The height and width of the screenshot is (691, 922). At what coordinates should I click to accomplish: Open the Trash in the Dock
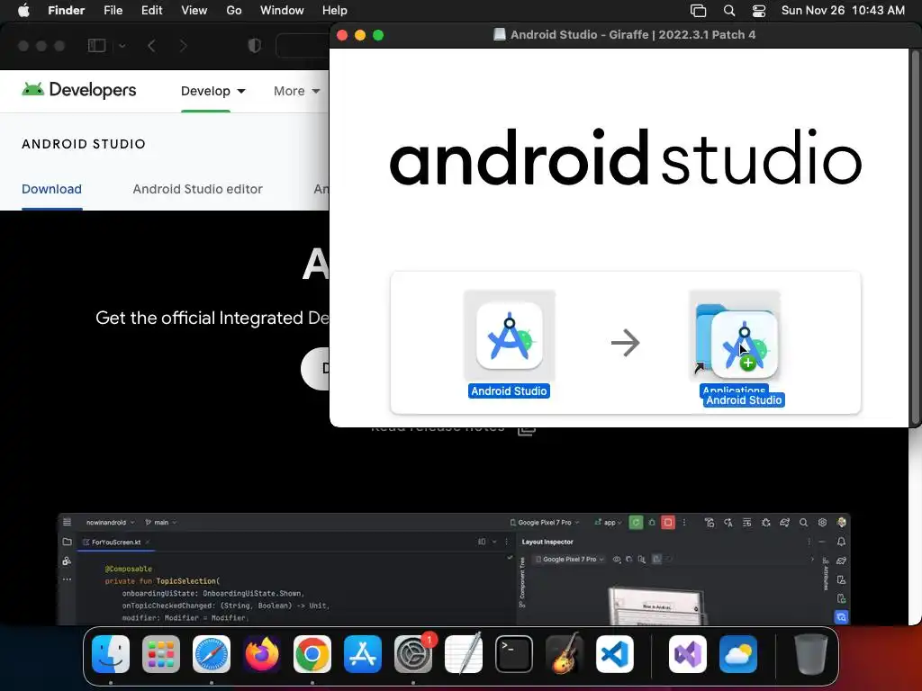coord(811,654)
